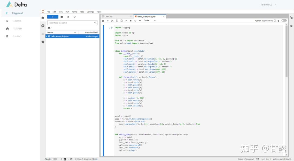The height and width of the screenshot is (161, 294).
Task: Toggle the switch beside the kernel name
Action: click(x=284, y=20)
